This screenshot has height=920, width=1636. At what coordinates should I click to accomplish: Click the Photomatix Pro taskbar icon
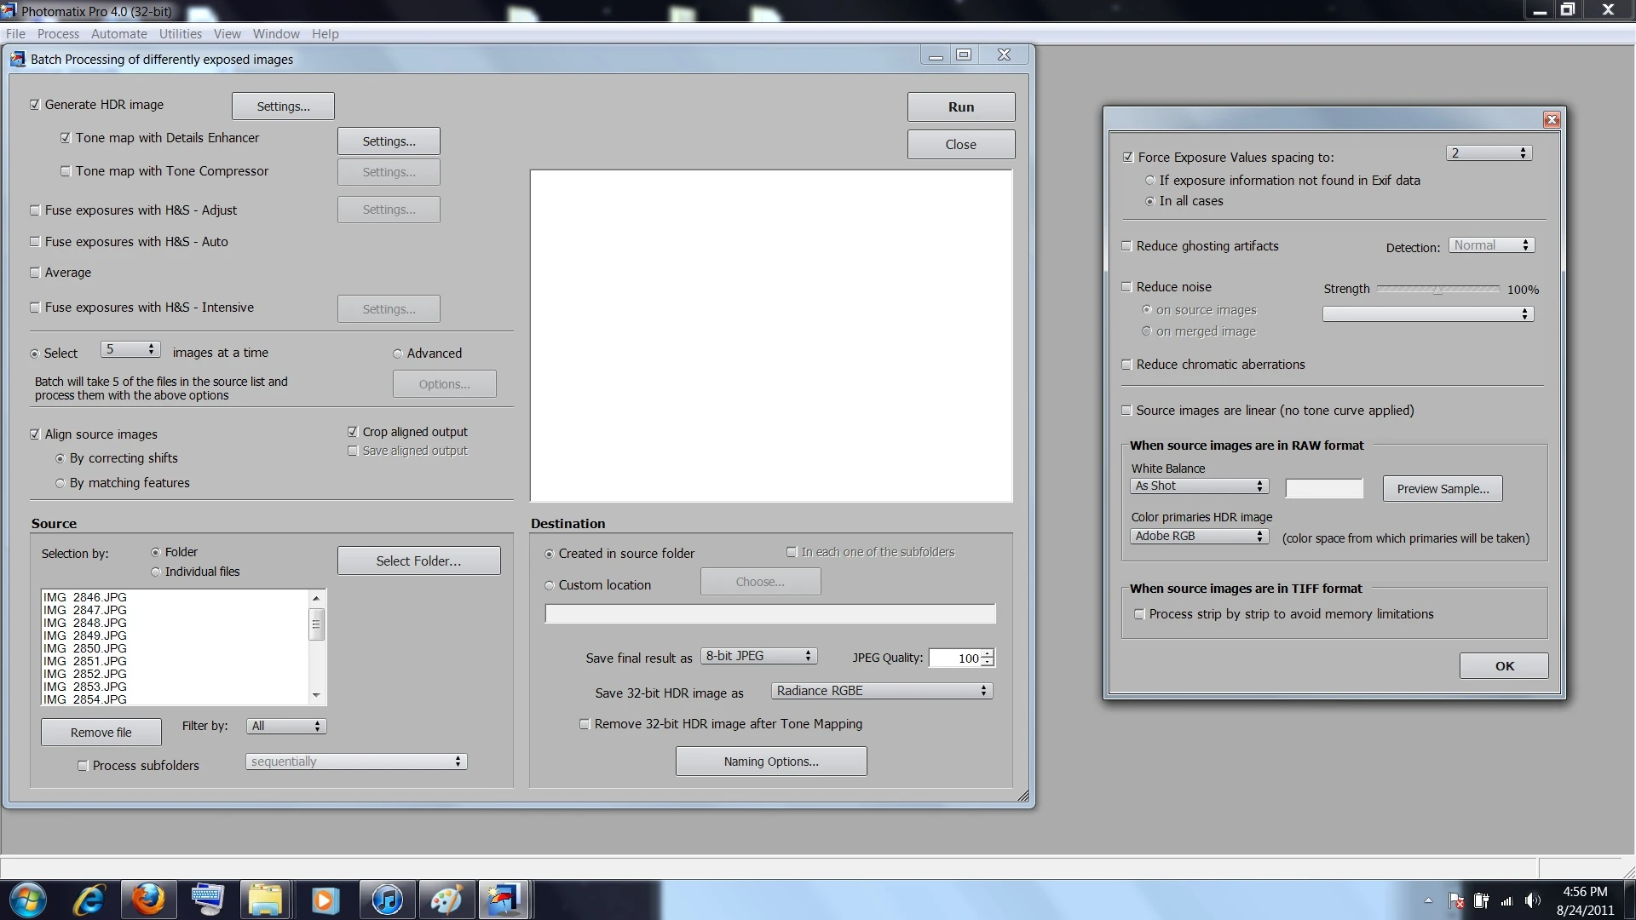click(504, 900)
